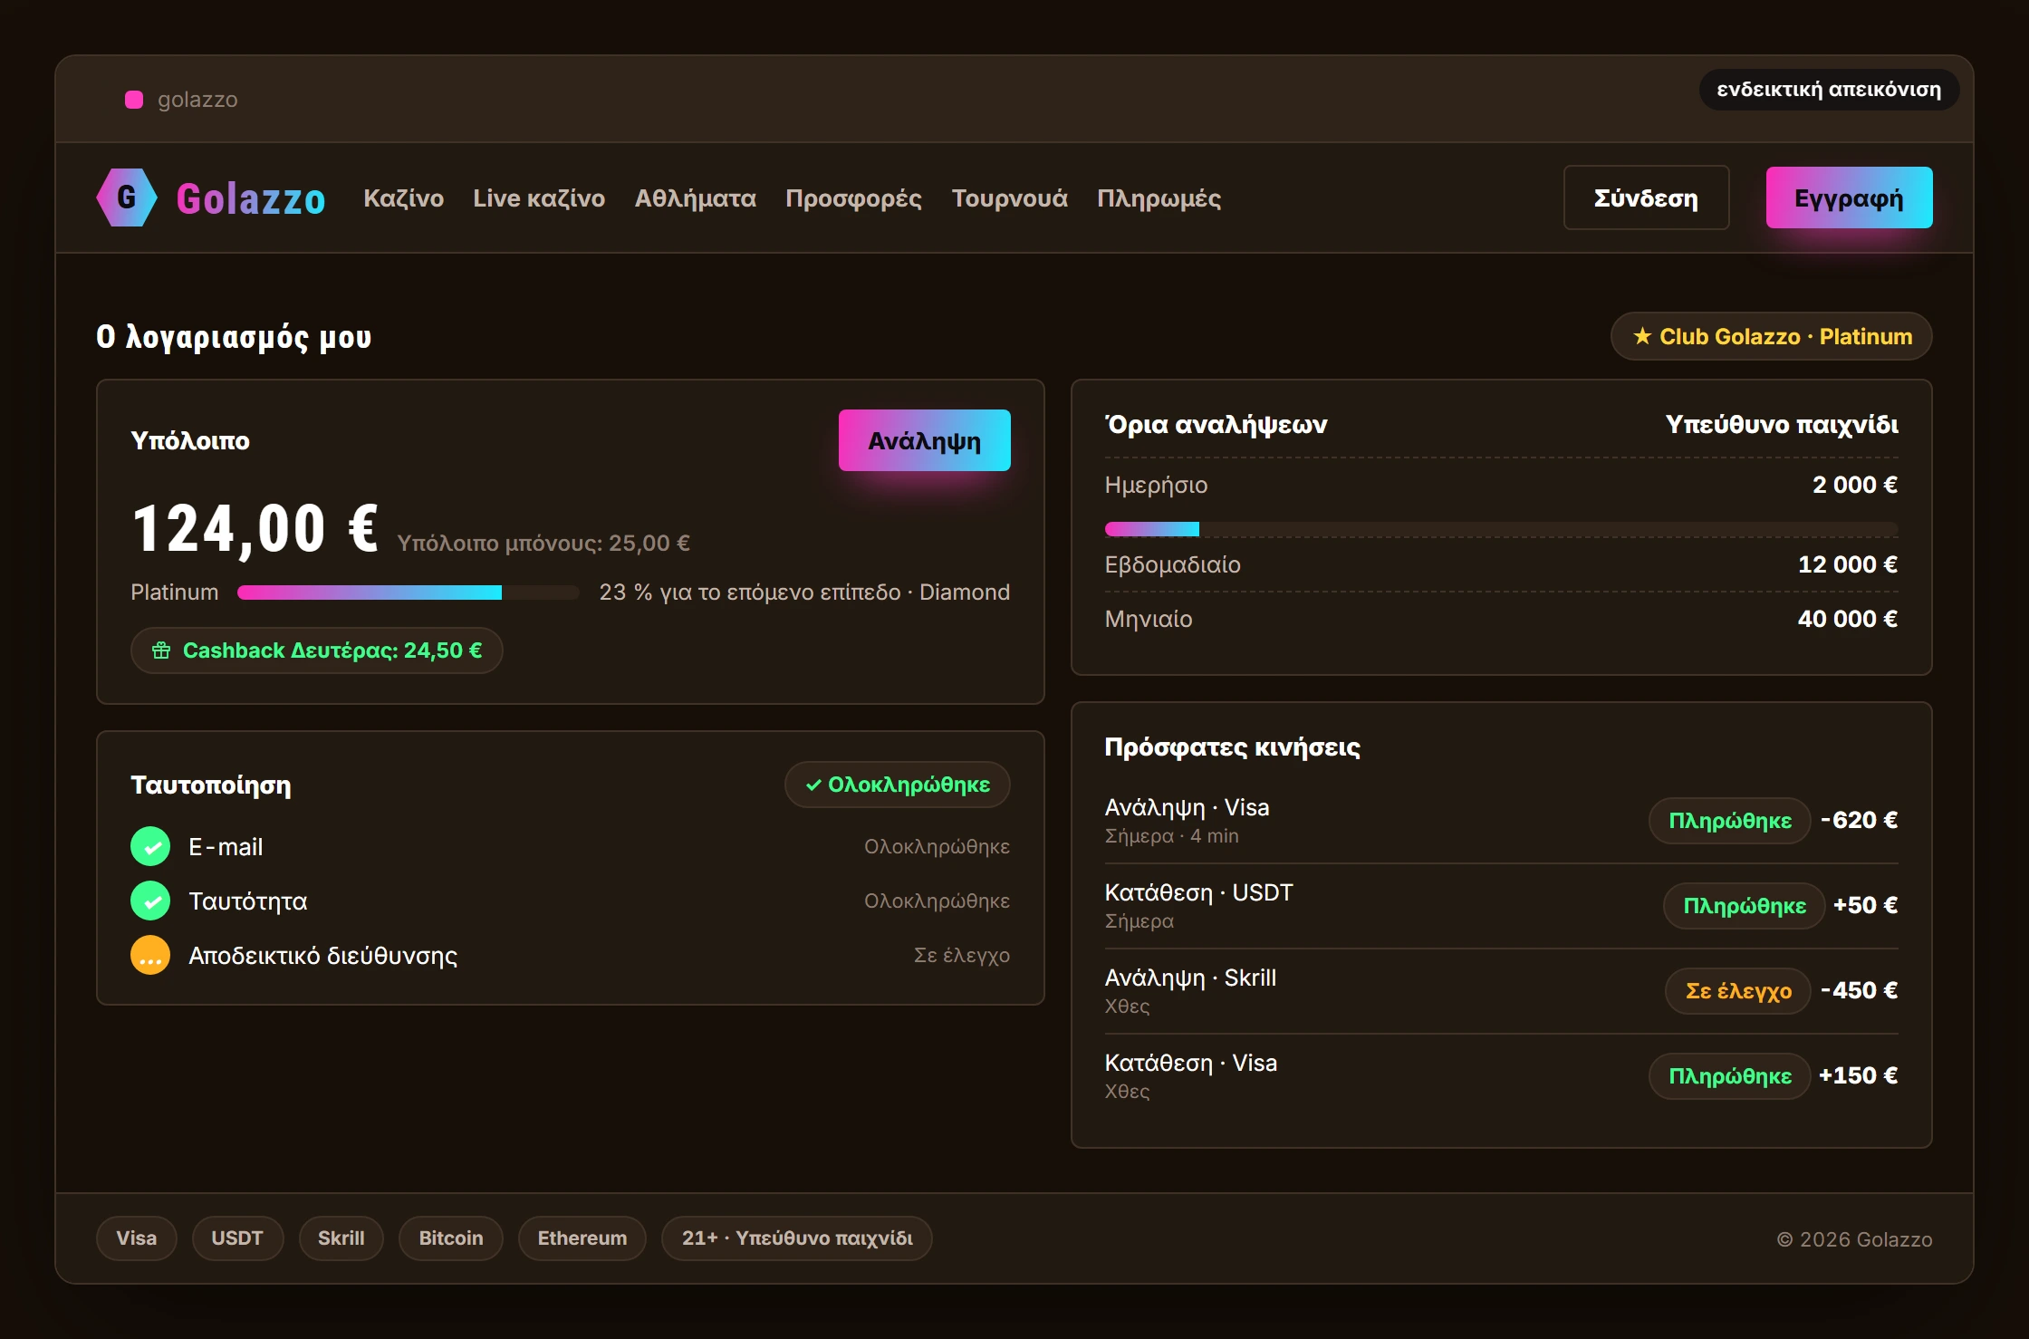
Task: Click the green check icon next to E-mail
Action: 150,846
